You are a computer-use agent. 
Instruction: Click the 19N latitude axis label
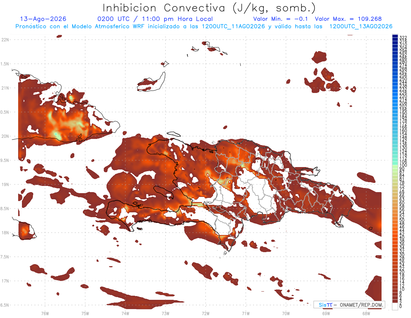pyautogui.click(x=5, y=185)
